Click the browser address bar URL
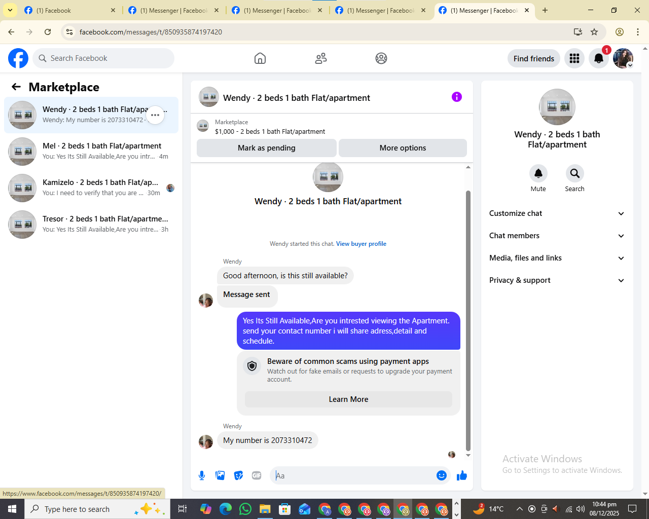This screenshot has width=649, height=519. pyautogui.click(x=151, y=32)
